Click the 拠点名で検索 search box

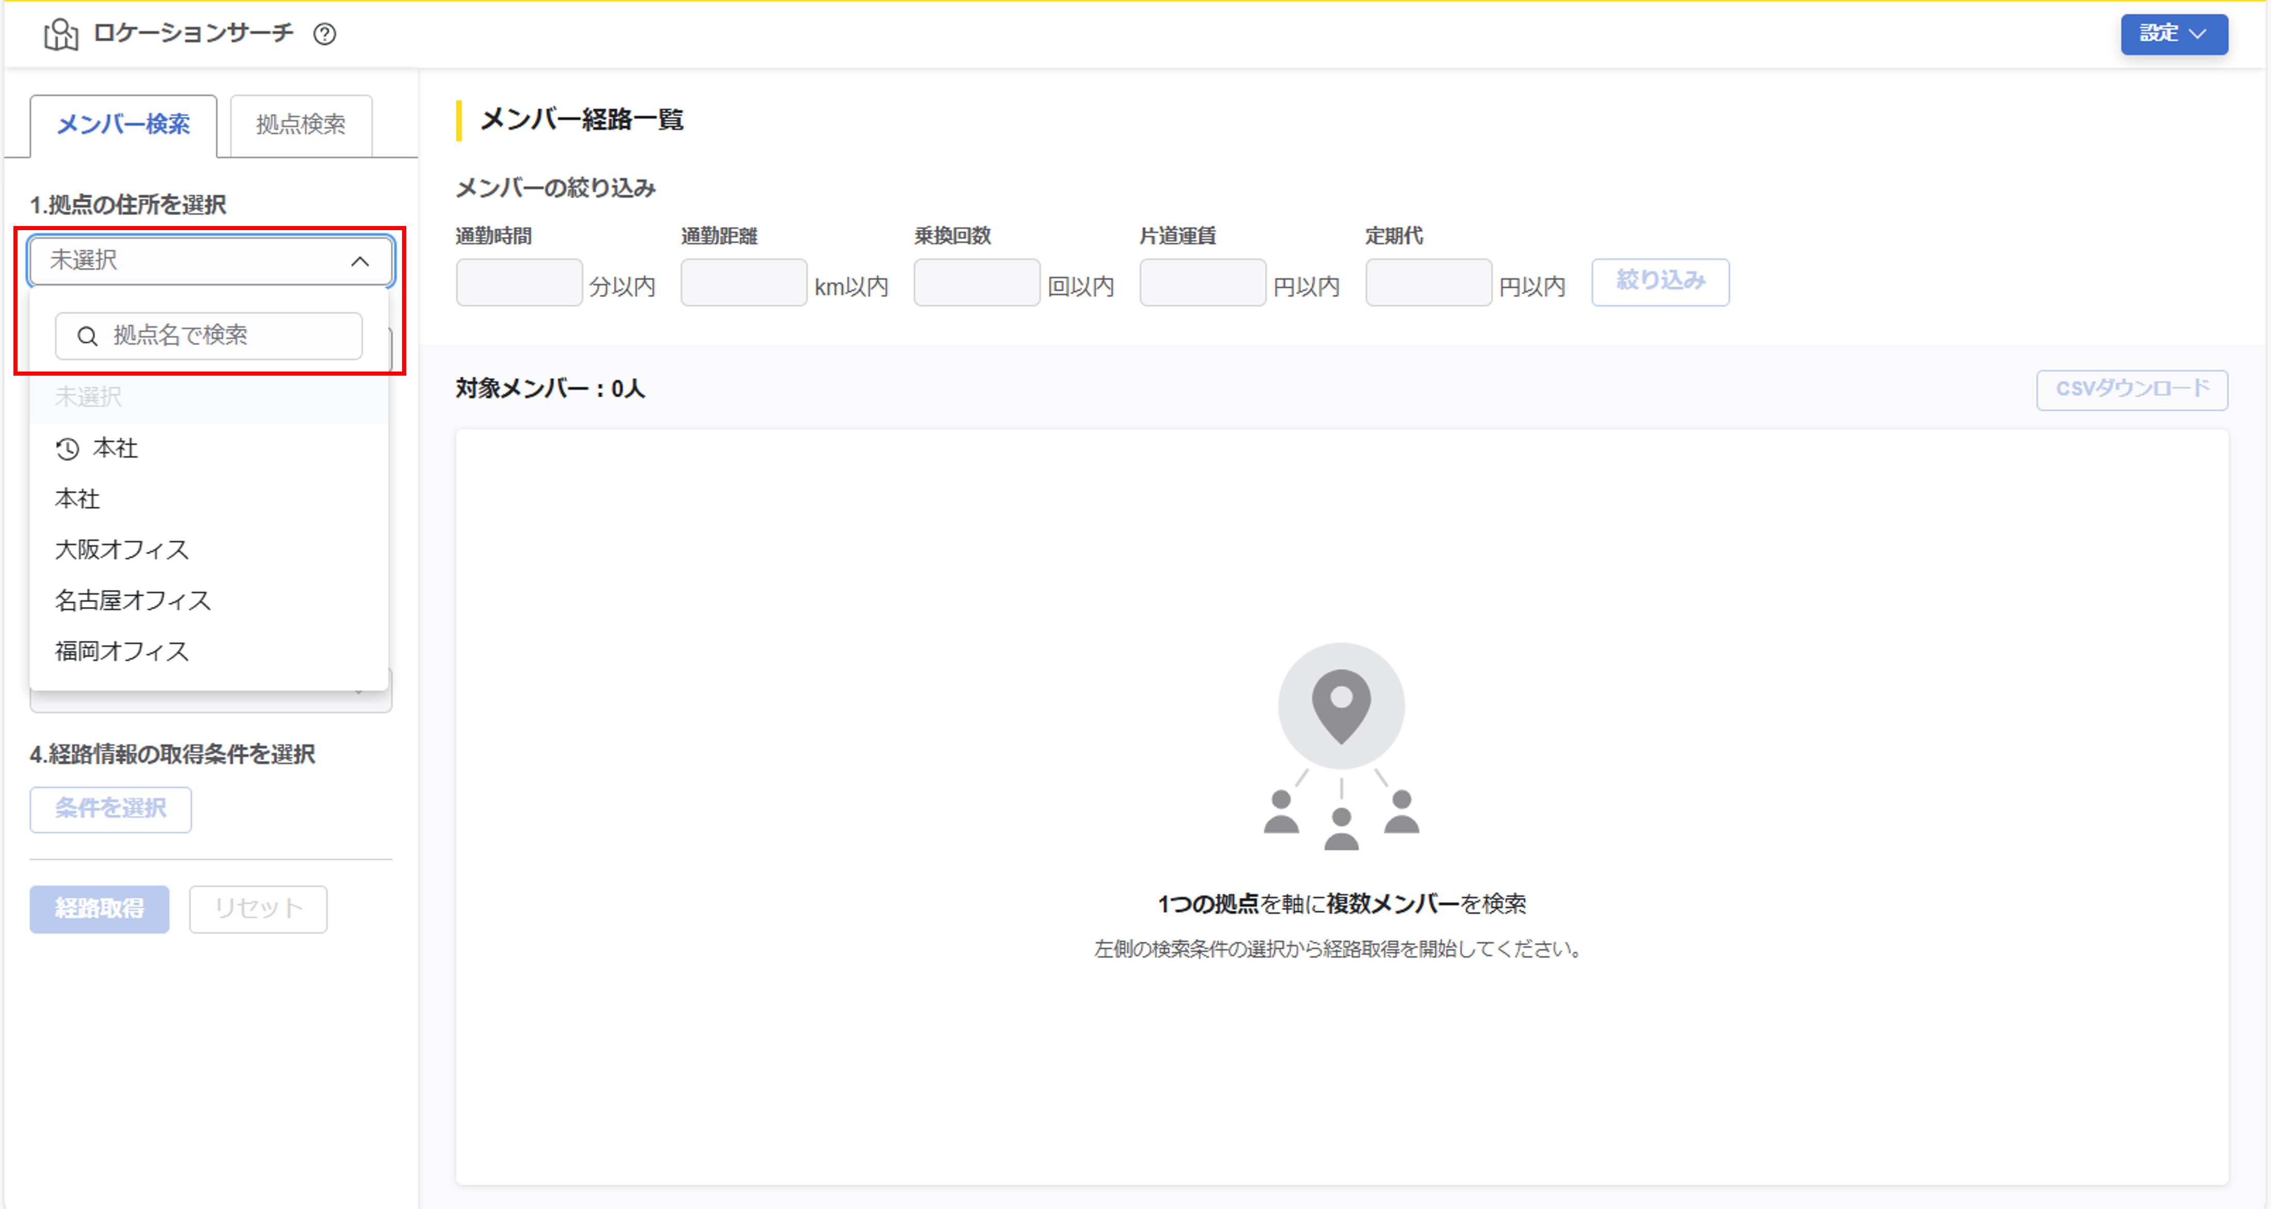207,336
